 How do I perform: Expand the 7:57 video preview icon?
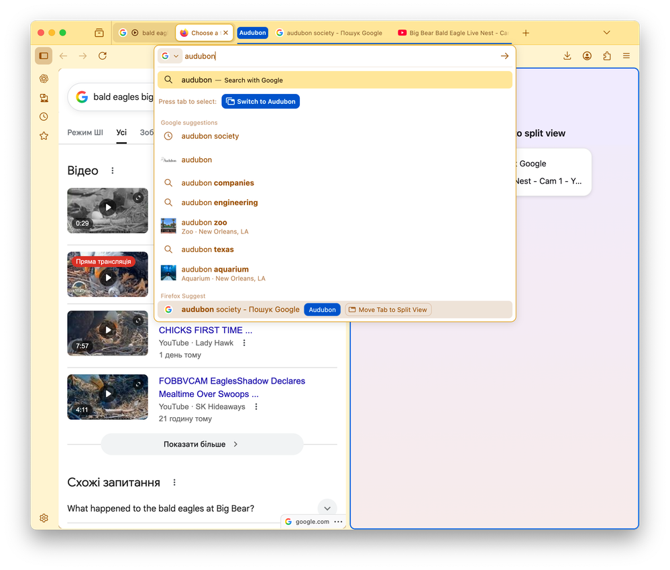click(138, 321)
